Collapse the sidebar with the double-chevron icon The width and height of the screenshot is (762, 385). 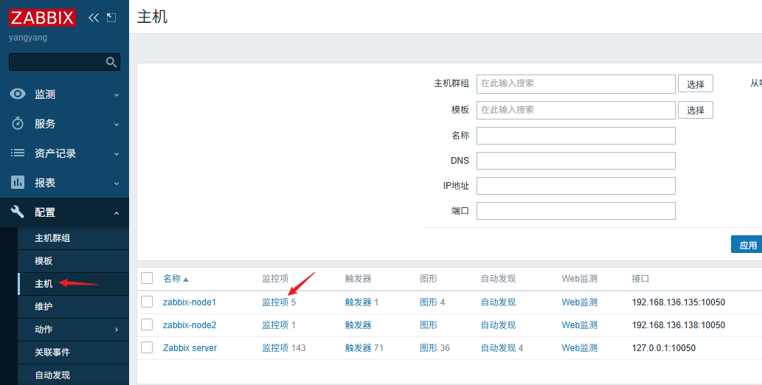click(93, 18)
